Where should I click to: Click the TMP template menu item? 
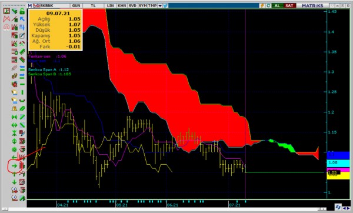pos(152,6)
